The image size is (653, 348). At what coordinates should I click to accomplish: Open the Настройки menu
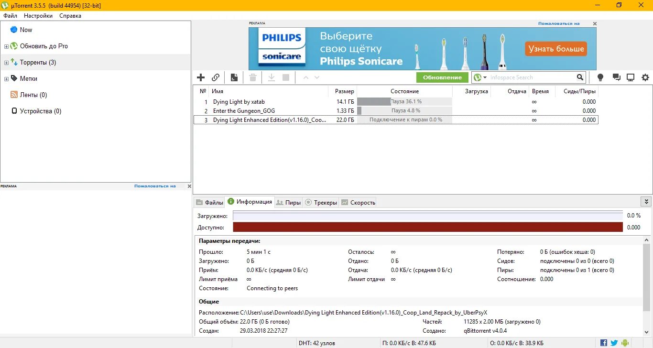click(x=38, y=16)
